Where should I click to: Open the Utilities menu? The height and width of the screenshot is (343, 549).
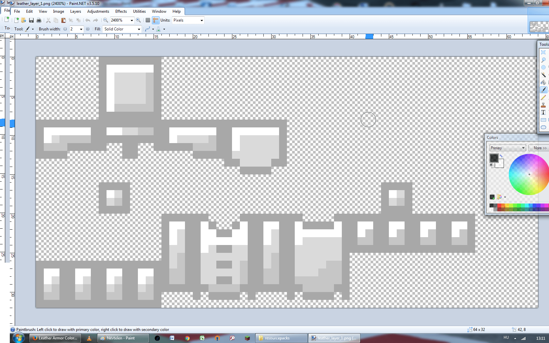pyautogui.click(x=139, y=11)
